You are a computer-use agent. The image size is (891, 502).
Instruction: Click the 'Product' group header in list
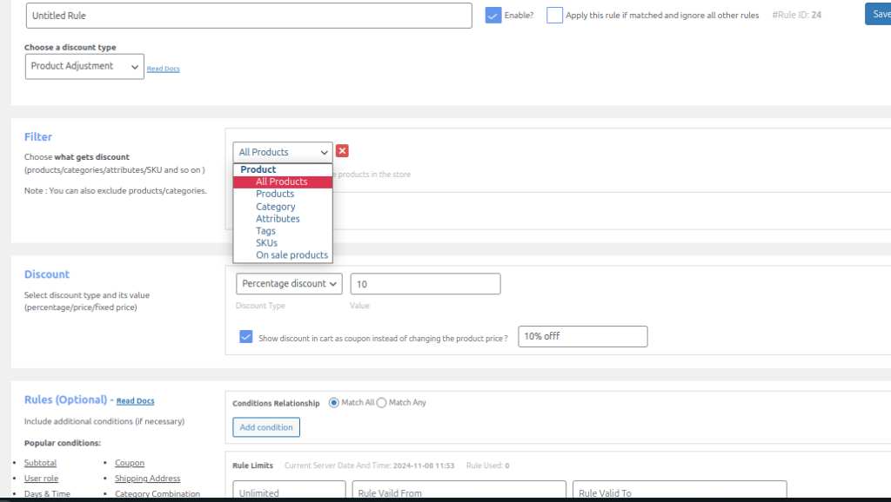coord(258,169)
